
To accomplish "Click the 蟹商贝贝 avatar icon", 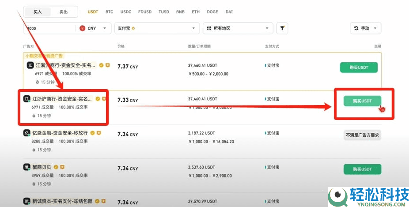I will (27, 167).
